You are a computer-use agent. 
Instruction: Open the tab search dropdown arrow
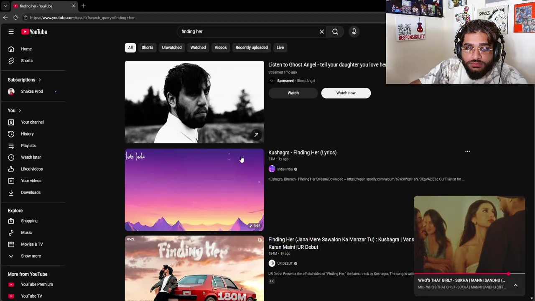pyautogui.click(x=5, y=6)
